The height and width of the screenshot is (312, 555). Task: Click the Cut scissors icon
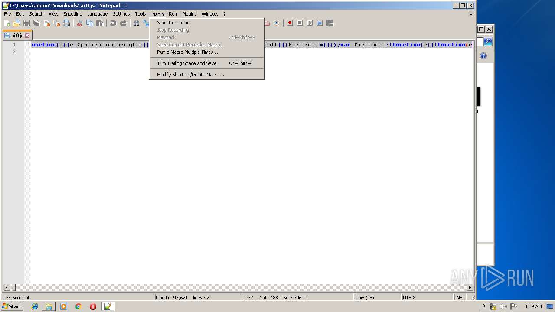(x=80, y=23)
